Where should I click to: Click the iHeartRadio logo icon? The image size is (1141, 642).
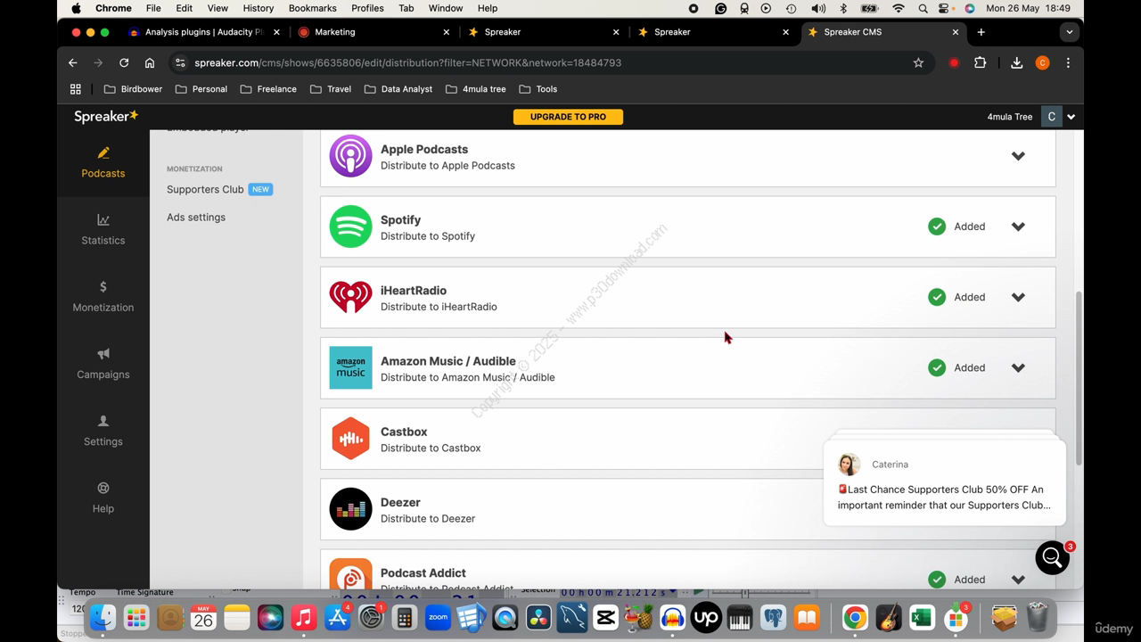pyautogui.click(x=350, y=297)
